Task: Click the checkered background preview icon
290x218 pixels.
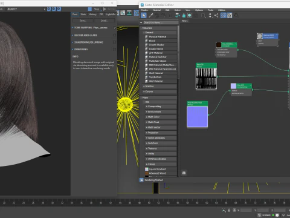Action: 196,15
